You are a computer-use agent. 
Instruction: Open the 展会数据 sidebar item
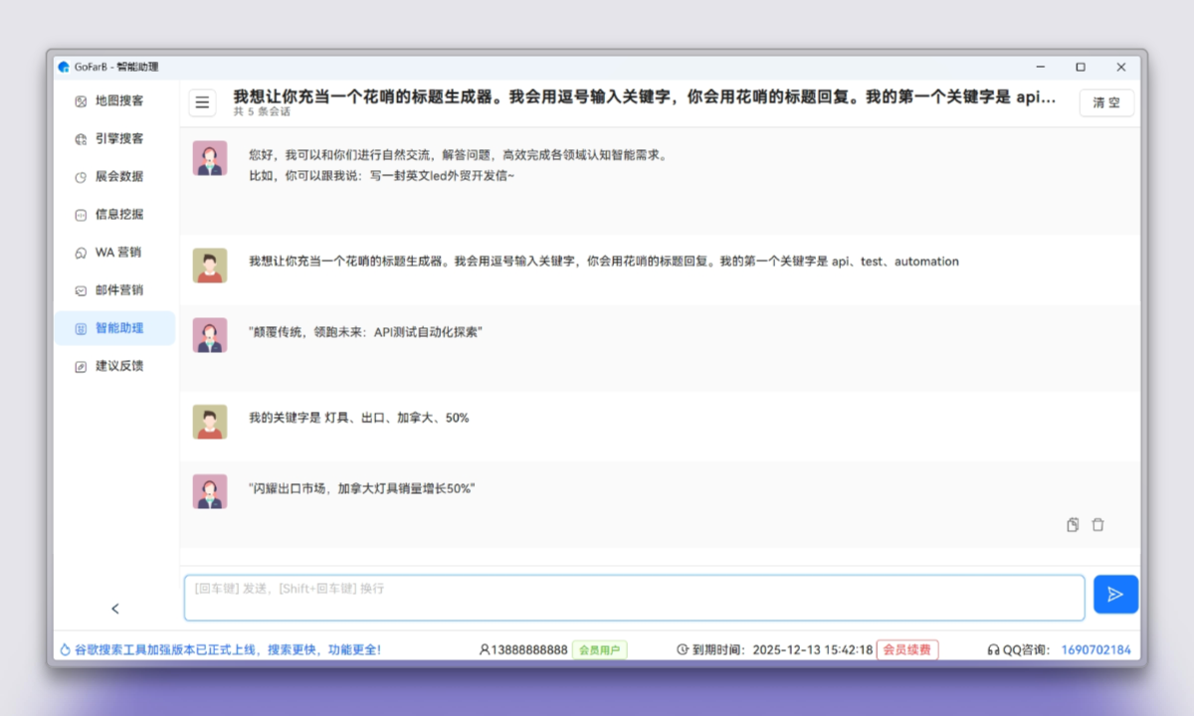coord(114,176)
